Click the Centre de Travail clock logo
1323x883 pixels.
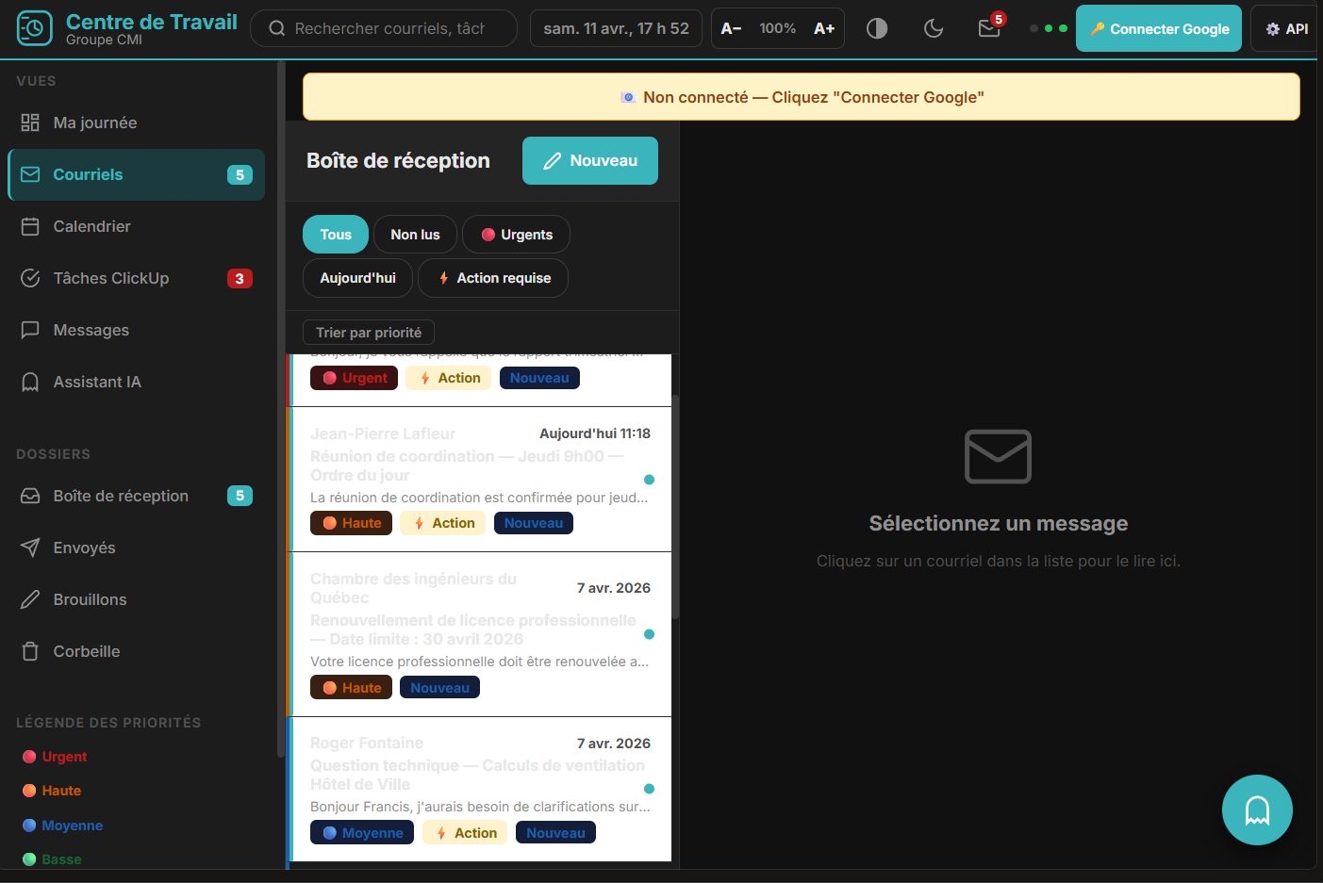pos(35,28)
